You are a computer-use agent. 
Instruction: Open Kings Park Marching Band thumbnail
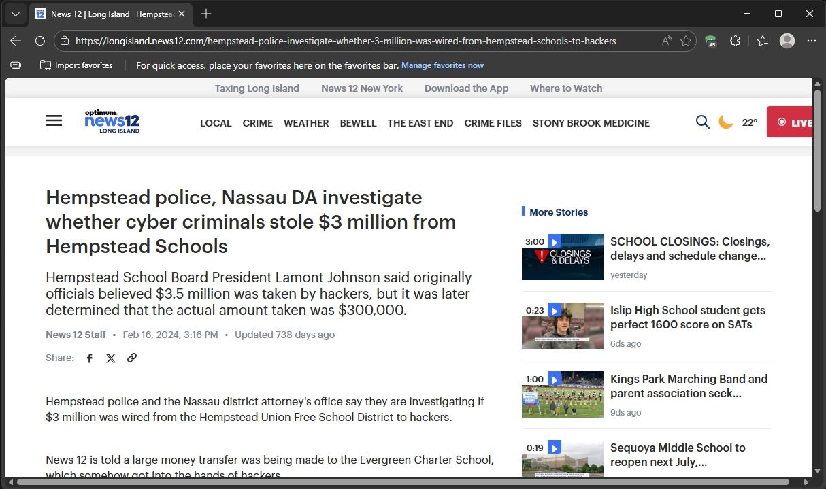click(x=563, y=394)
